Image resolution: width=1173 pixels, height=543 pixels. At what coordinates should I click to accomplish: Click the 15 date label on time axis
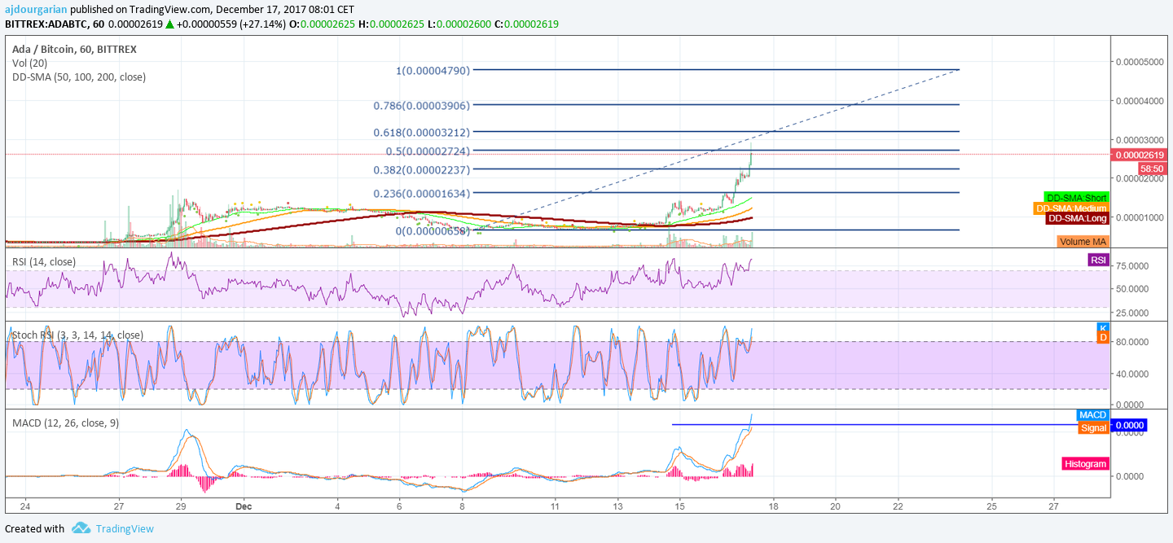pos(679,506)
